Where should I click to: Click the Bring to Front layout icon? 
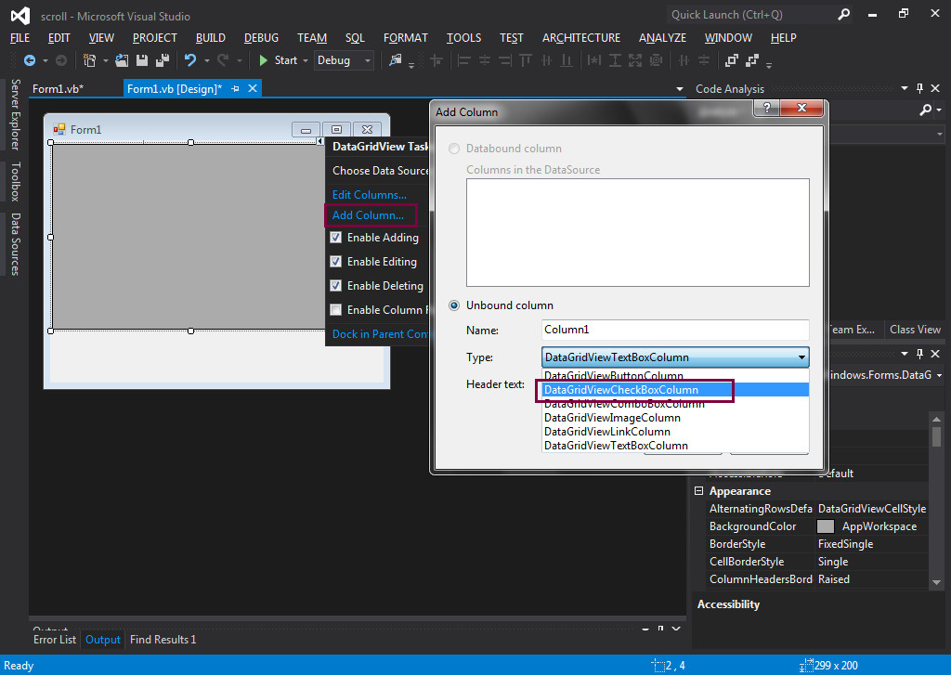click(732, 60)
